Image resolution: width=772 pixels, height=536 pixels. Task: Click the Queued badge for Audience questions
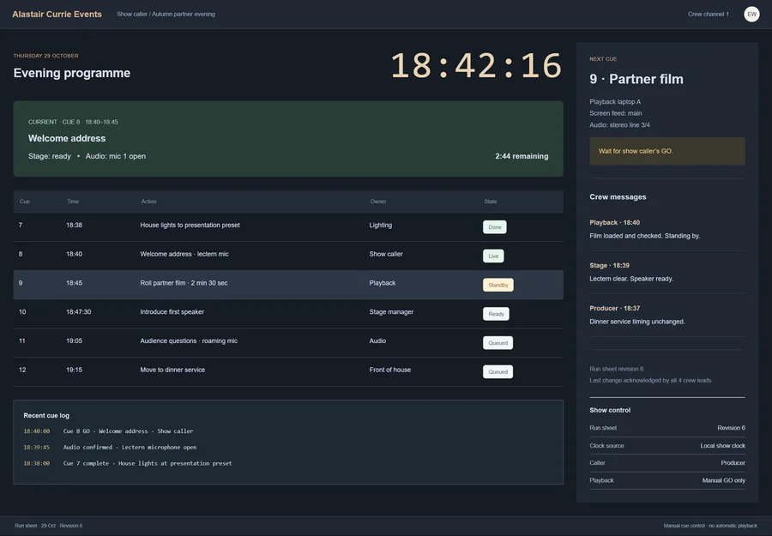tap(498, 343)
